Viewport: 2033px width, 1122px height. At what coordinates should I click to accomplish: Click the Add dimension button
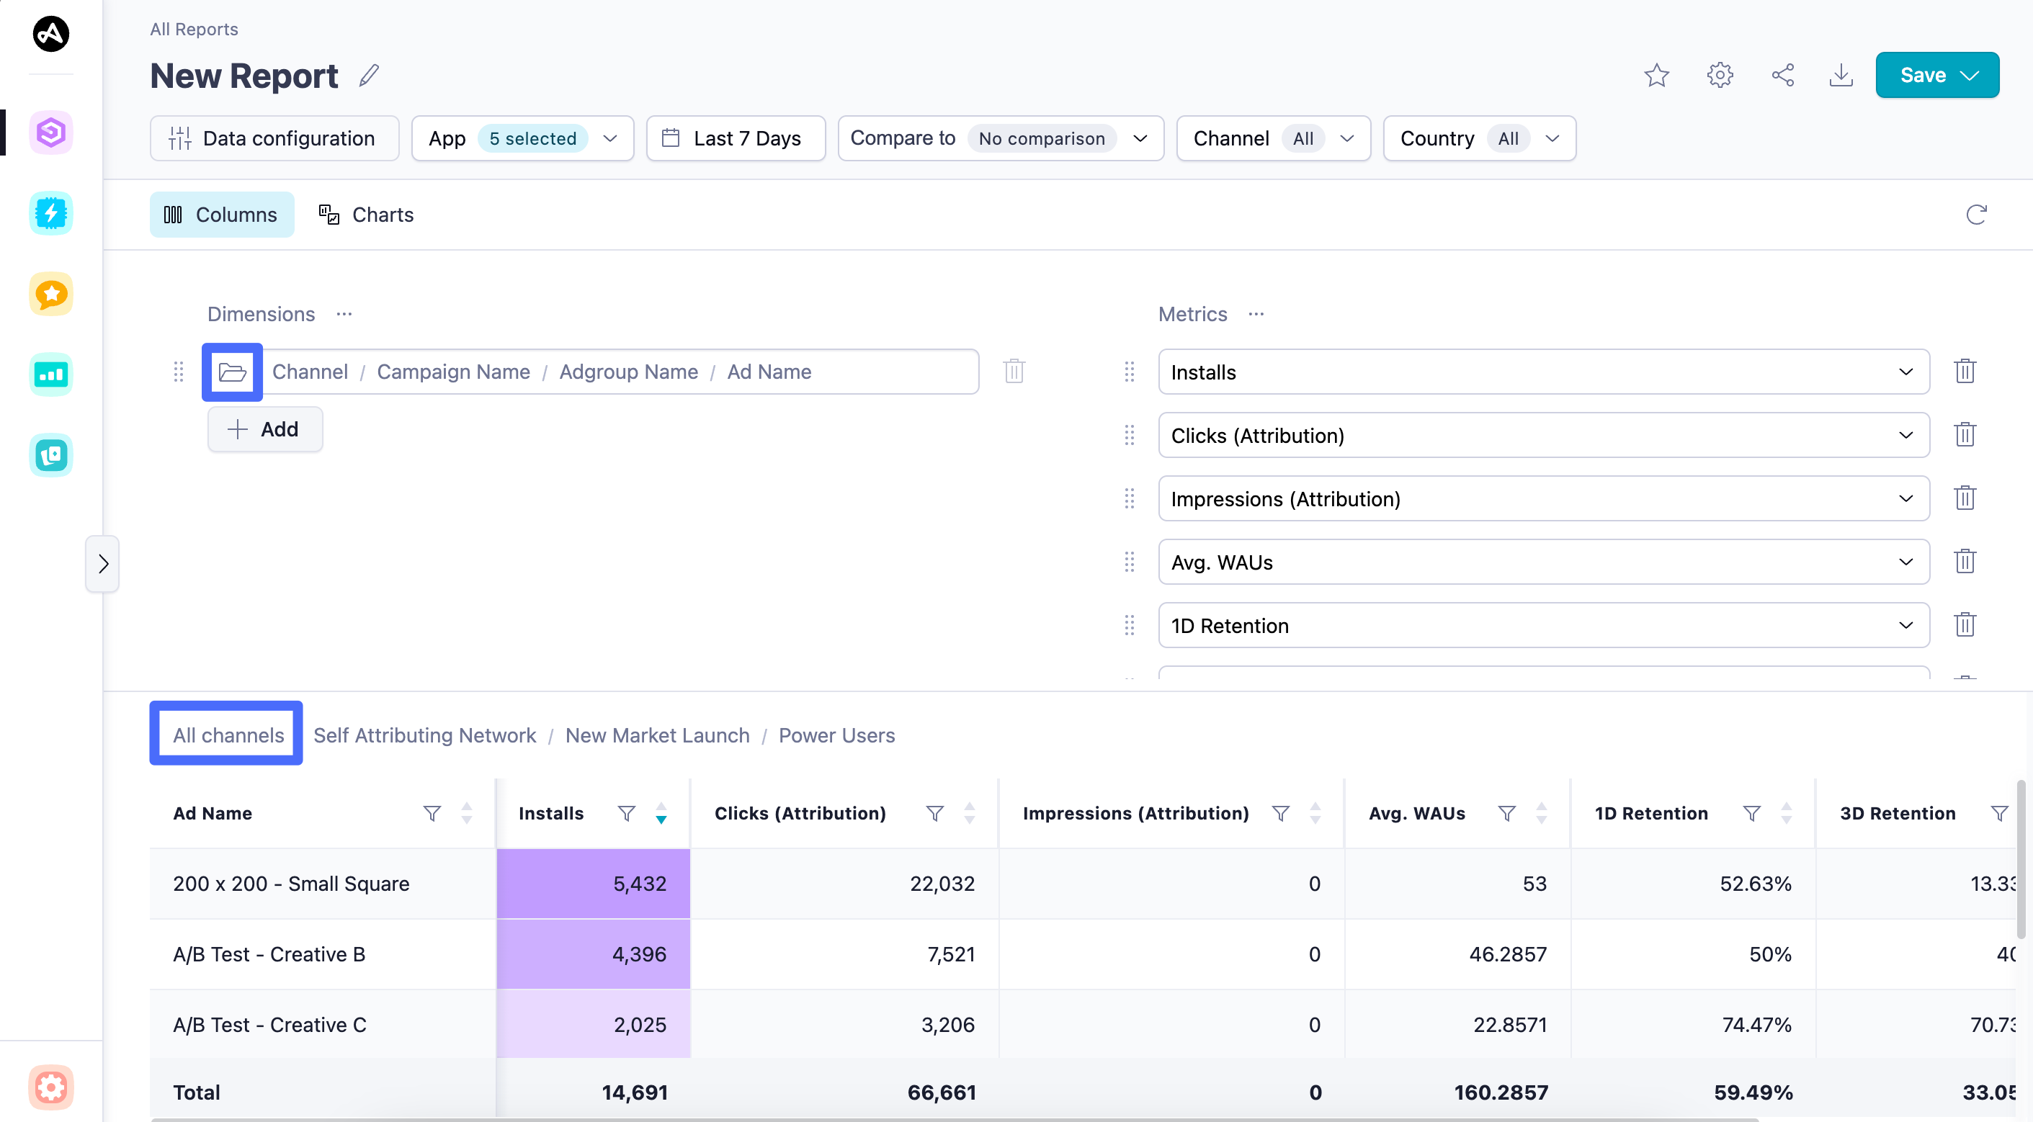(264, 429)
